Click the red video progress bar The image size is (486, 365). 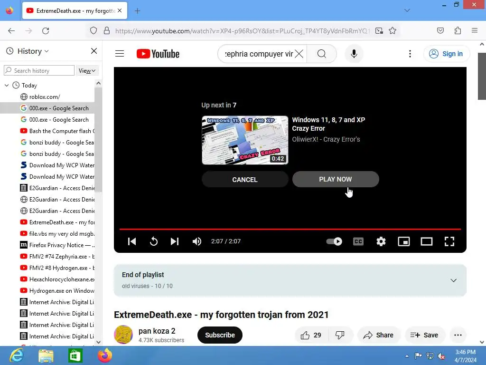[290, 229]
